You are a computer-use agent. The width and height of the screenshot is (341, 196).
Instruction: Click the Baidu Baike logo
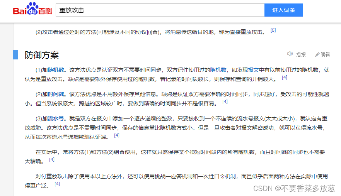[x=32, y=9]
